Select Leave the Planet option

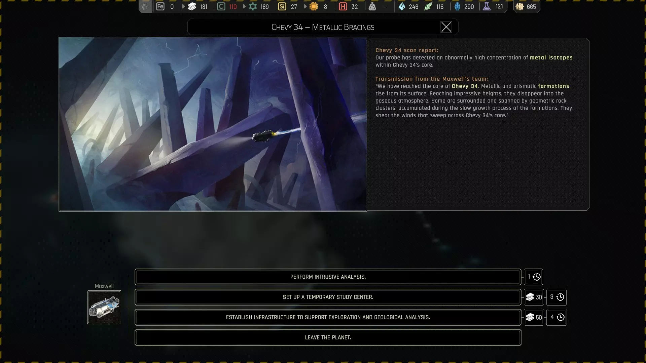click(328, 337)
